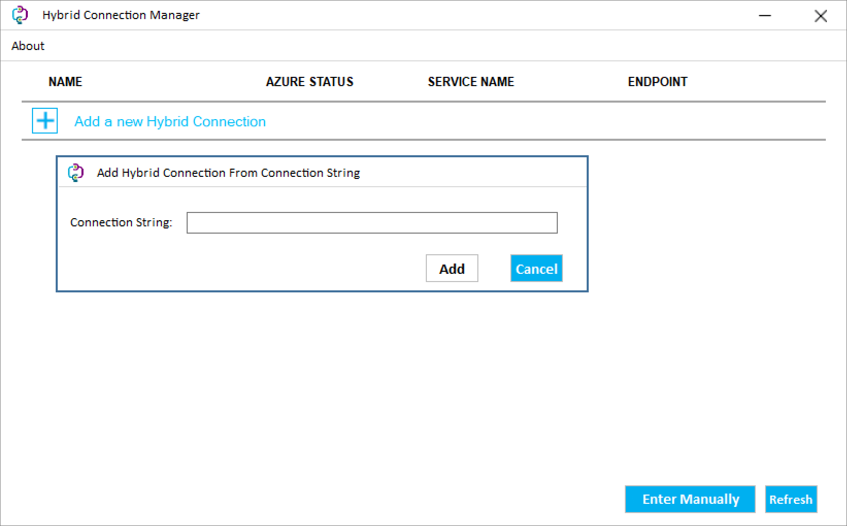Click the NAME column header
Image resolution: width=847 pixels, height=526 pixels.
65,82
